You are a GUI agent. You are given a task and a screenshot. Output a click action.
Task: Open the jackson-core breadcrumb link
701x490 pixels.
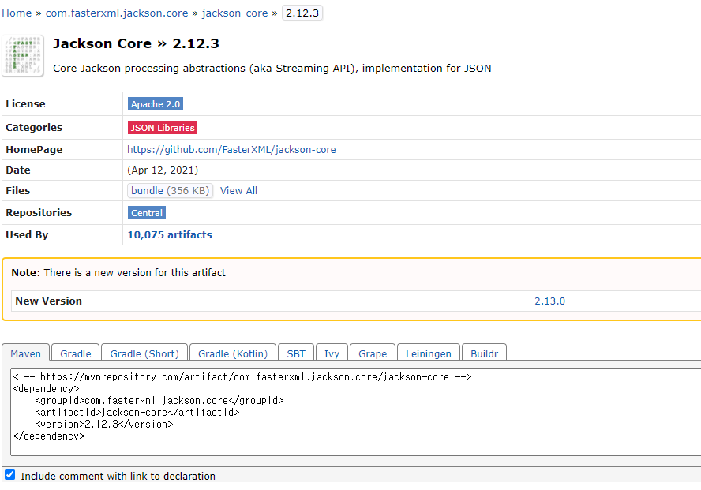coord(234,13)
